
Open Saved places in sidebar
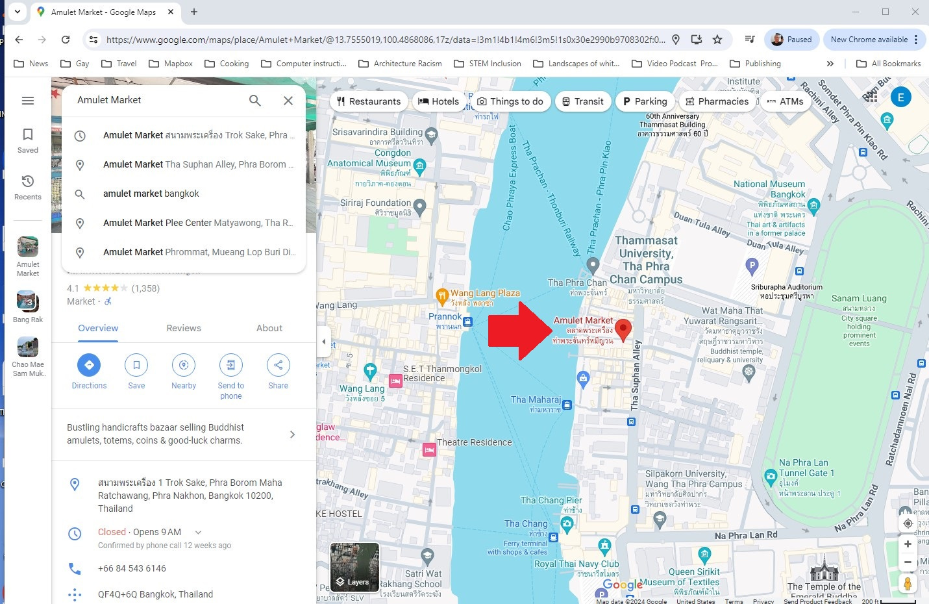coord(27,140)
